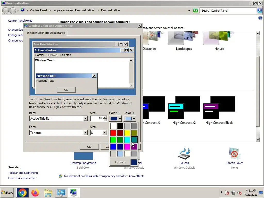264x198 pixels.
Task: Open the Start menu
Action: pyautogui.click(x=7, y=192)
